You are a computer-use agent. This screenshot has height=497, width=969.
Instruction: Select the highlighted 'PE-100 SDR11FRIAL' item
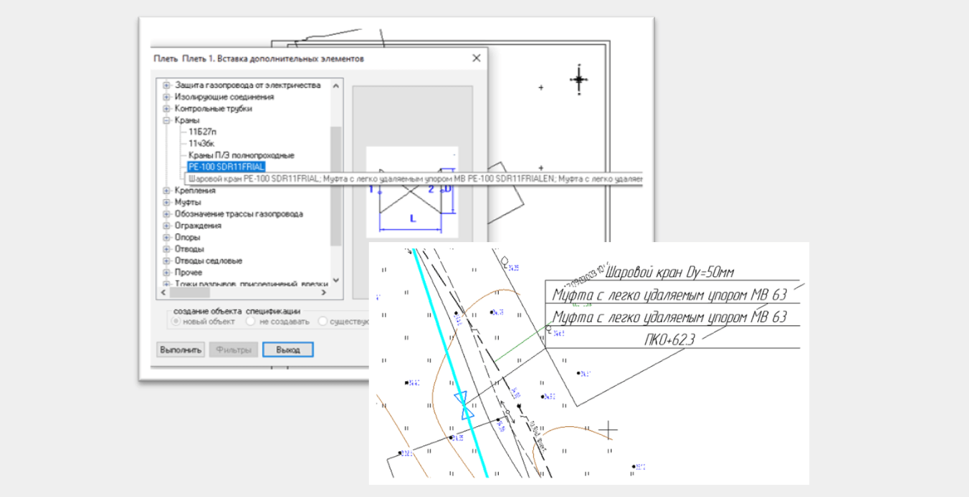pyautogui.click(x=226, y=167)
